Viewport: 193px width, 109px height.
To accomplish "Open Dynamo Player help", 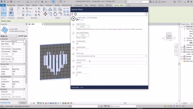I will pyautogui.click(x=146, y=14).
